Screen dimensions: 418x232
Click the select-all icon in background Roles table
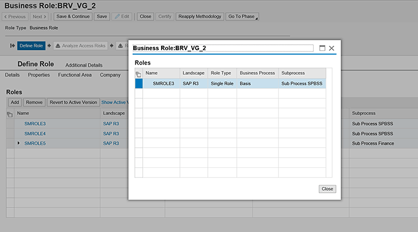[x=9, y=114]
